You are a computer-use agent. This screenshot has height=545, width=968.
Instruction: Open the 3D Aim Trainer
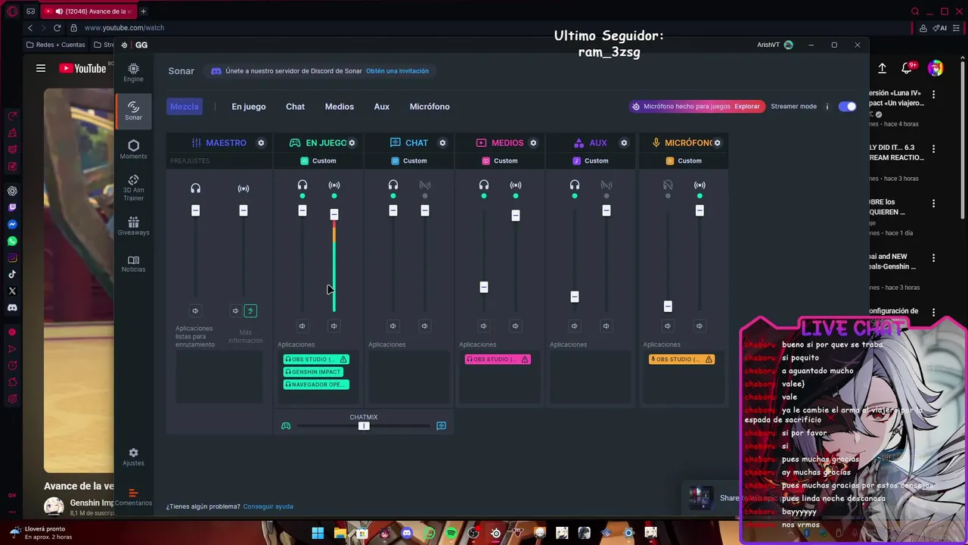coord(133,188)
